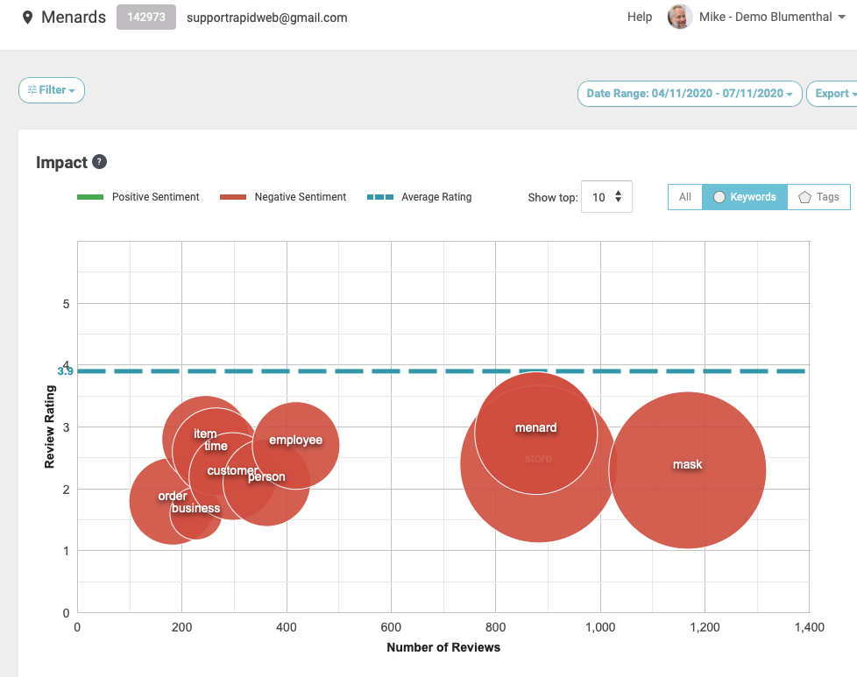Click the Mike - Demo Blumenthal name
Screen dimensions: 857x677
point(765,17)
